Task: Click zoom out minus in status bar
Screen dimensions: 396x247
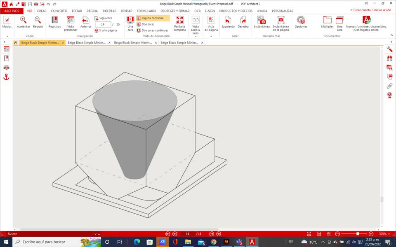Action: coord(337,234)
